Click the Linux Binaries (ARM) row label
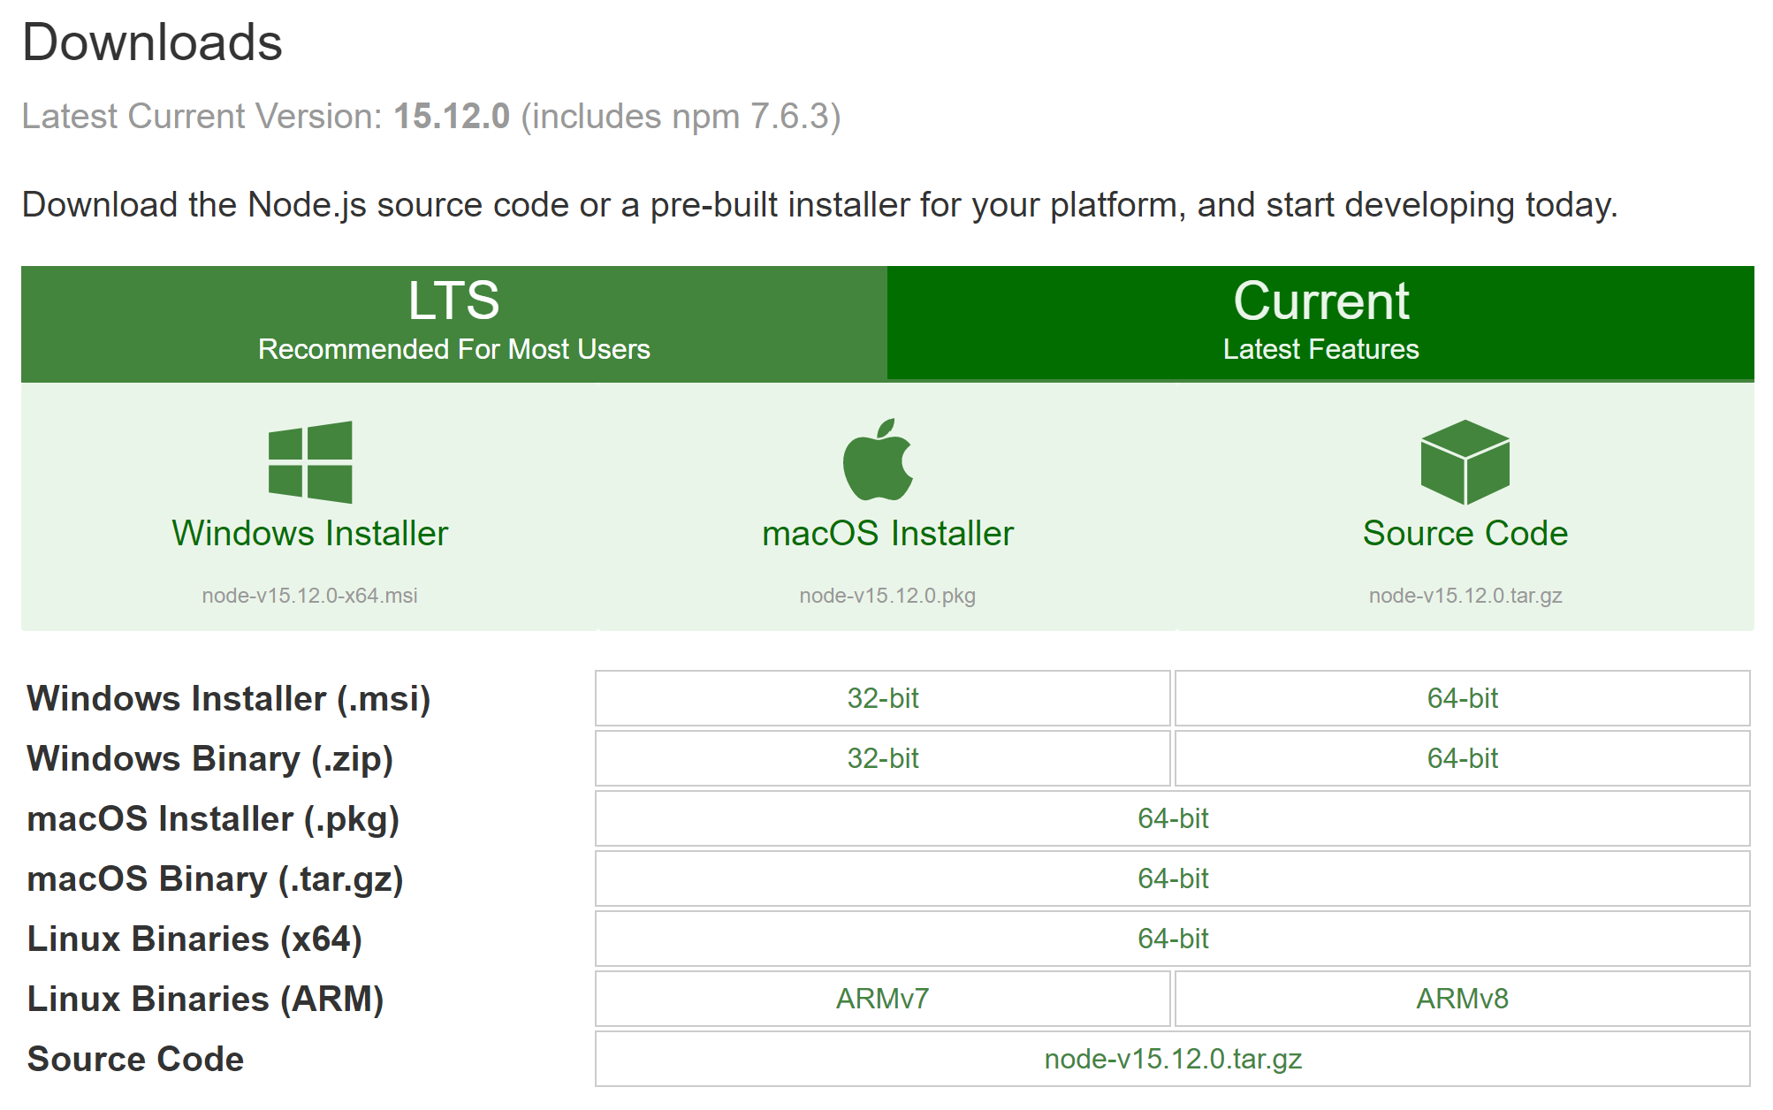The width and height of the screenshot is (1773, 1110). [x=205, y=999]
